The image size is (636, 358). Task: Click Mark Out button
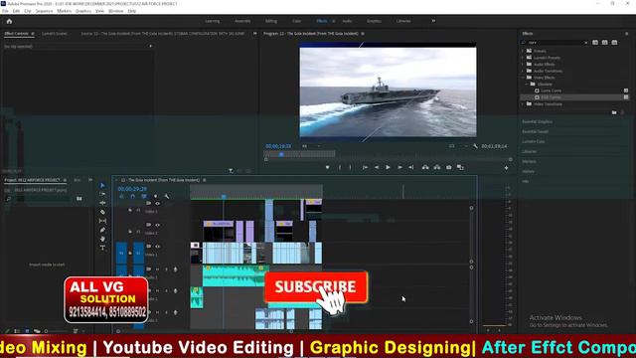pyautogui.click(x=351, y=168)
